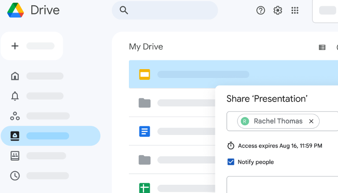Open the Shared drives icon in sidebar
Viewport: 338px width, 193px height.
click(x=15, y=156)
